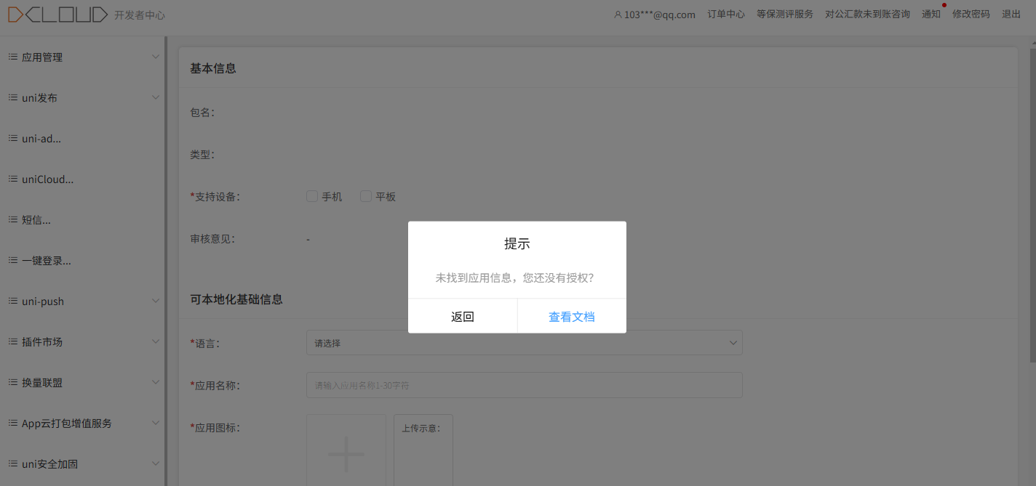Click the user avatar icon beside 103***@qq.com
Image resolution: width=1036 pixels, height=486 pixels.
pos(618,15)
